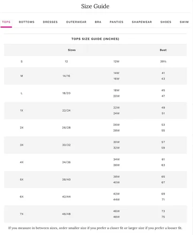
Task: Click the Sizes column header
Action: pos(72,50)
